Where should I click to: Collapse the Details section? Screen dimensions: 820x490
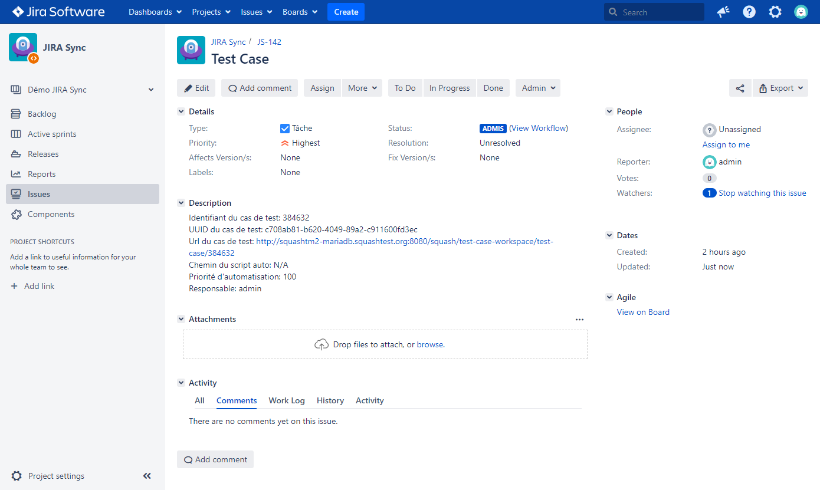(181, 111)
